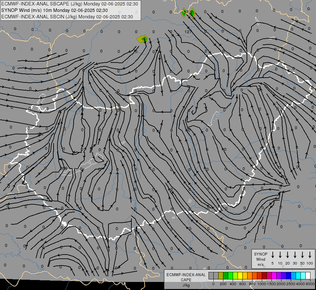Click the 1500 tick label on CAPE scale
The width and height of the screenshot is (316, 290).
pos(271,284)
